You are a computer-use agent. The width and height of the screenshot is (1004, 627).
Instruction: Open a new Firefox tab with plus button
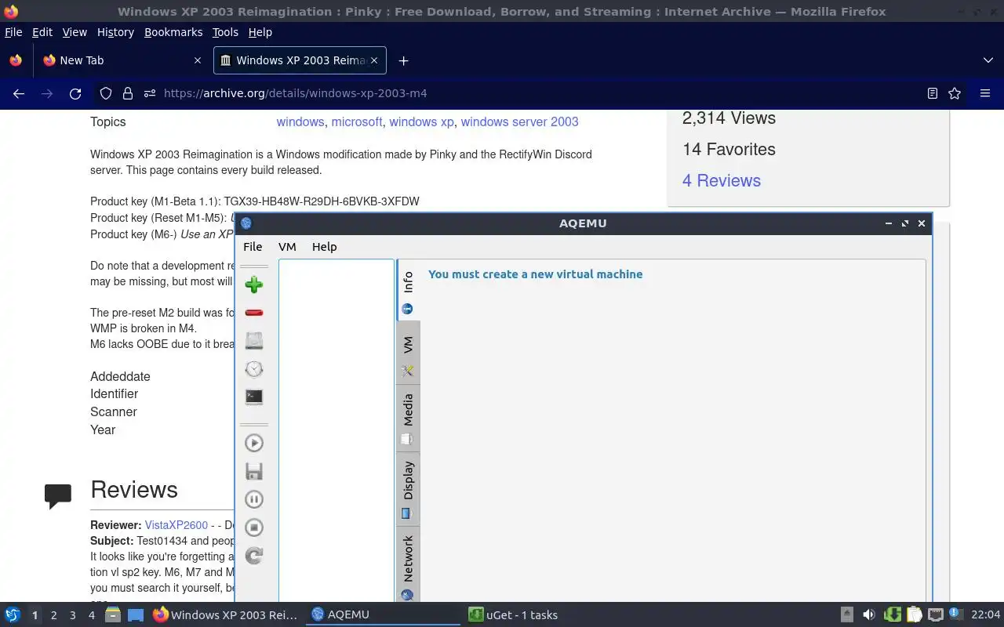point(403,60)
